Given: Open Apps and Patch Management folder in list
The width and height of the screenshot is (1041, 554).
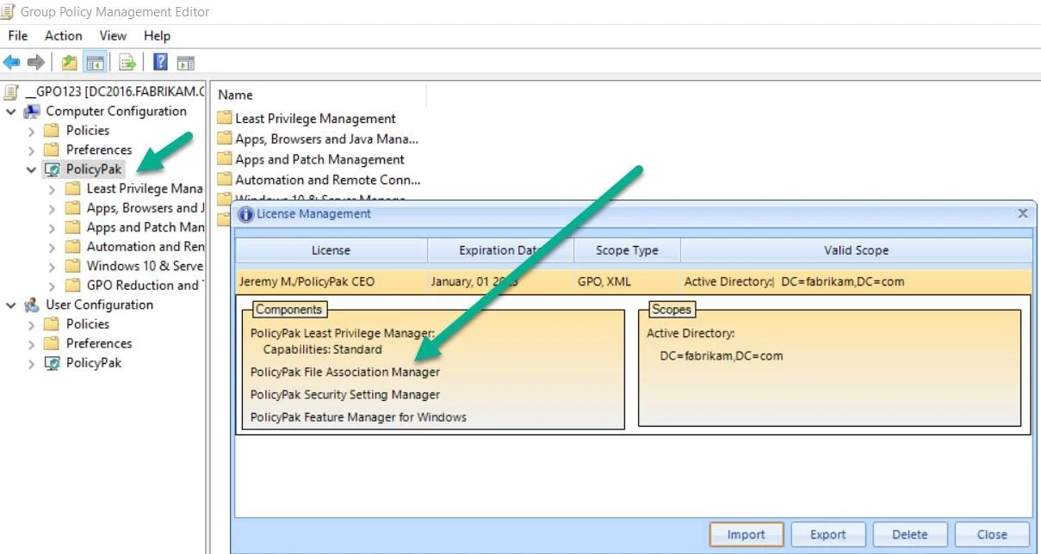Looking at the screenshot, I should pyautogui.click(x=319, y=159).
